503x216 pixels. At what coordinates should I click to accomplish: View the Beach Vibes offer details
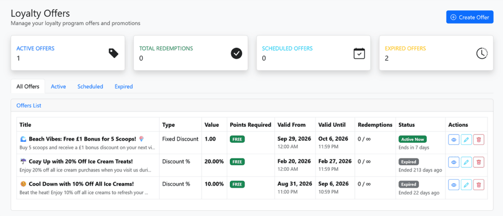(x=453, y=140)
